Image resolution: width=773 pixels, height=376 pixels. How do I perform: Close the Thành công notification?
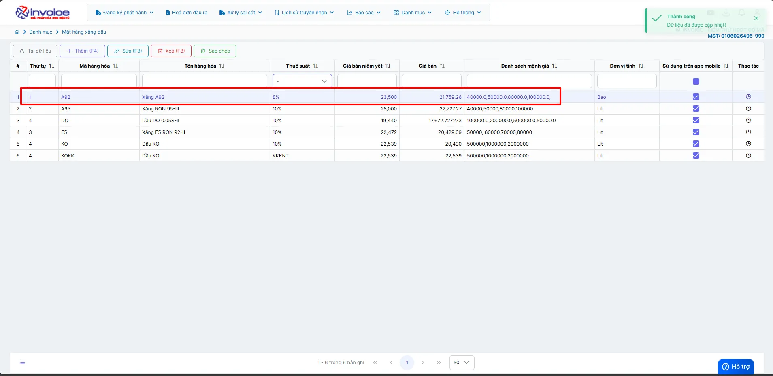756,18
